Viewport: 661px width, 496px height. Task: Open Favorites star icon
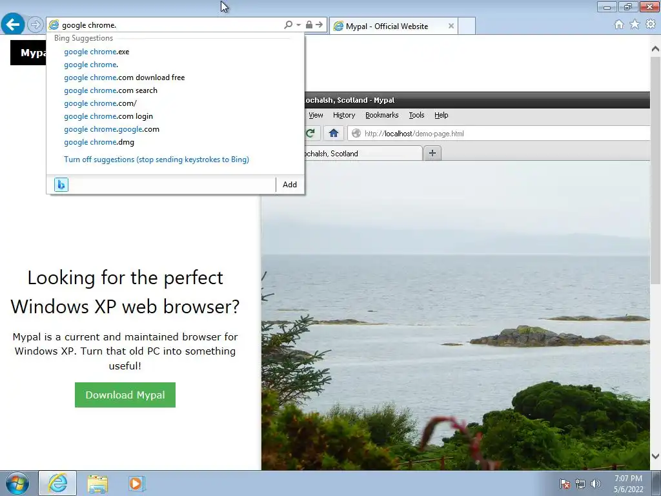coord(635,25)
